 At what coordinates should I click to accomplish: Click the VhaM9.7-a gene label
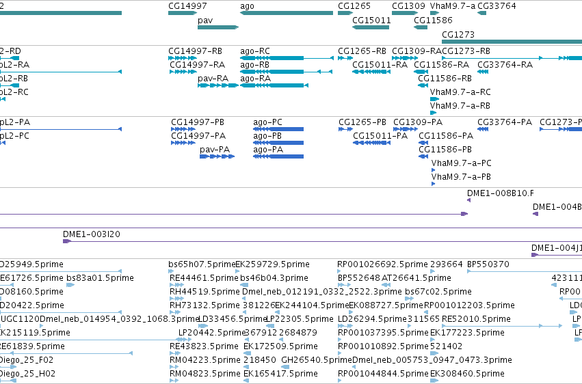(453, 6)
